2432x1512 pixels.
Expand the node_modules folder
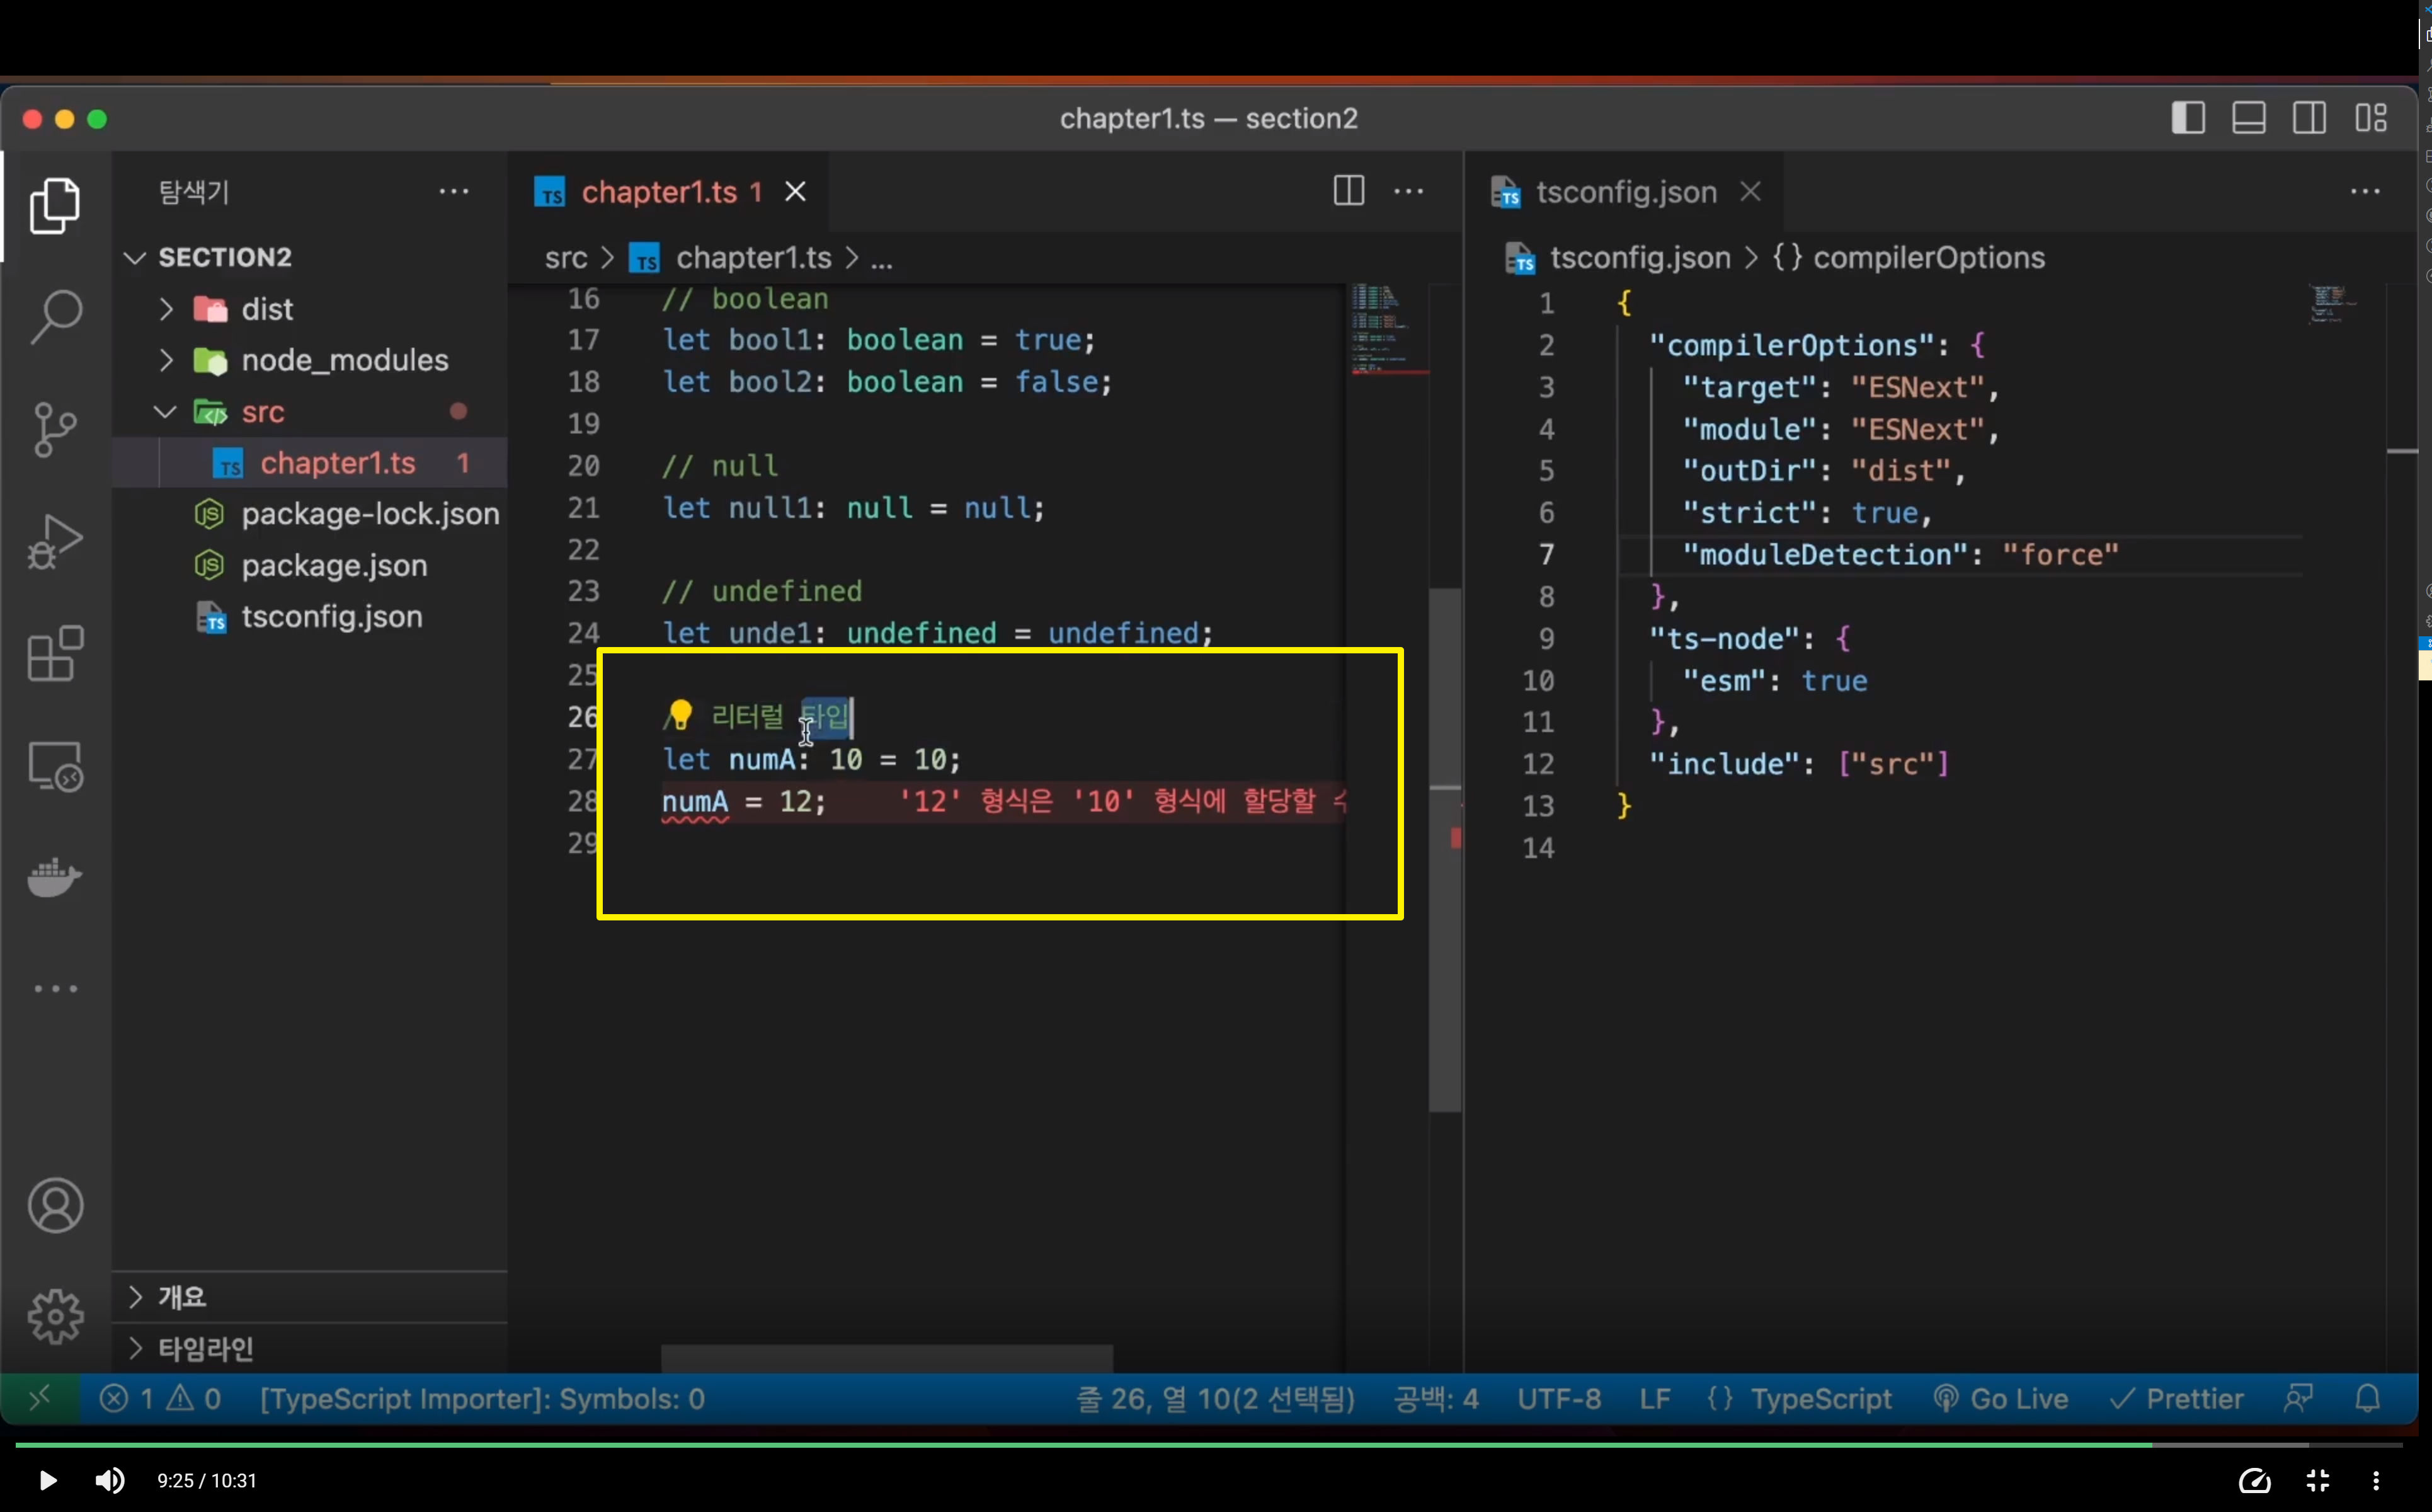point(310,360)
